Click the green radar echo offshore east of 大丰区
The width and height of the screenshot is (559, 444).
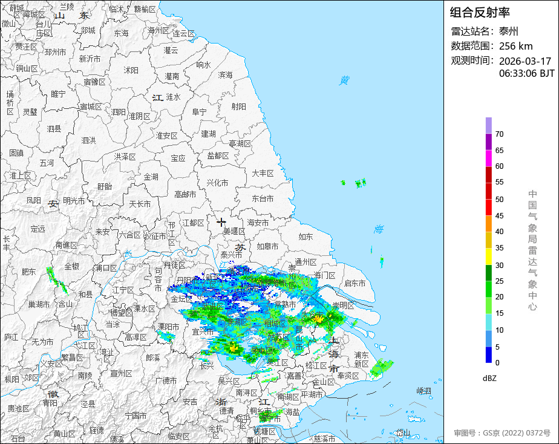coord(361,183)
